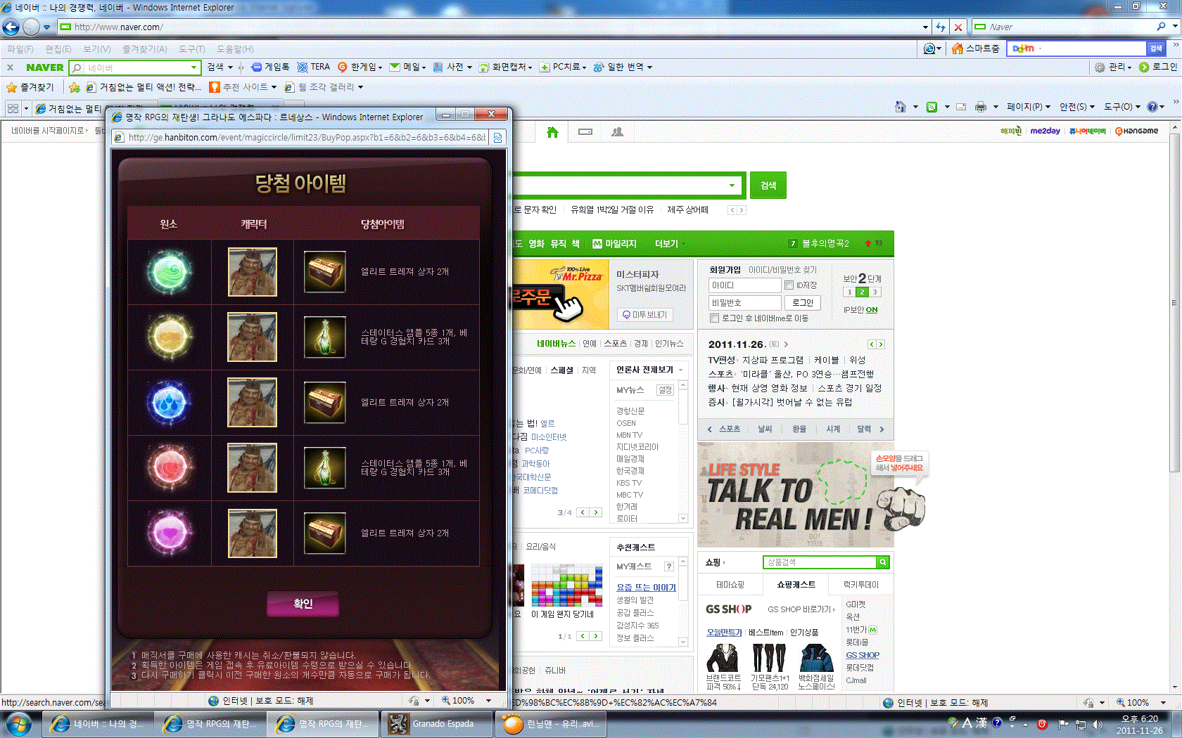Image resolution: width=1182 pixels, height=738 pixels.
Task: Click the Windows Start orb
Action: pyautogui.click(x=18, y=723)
